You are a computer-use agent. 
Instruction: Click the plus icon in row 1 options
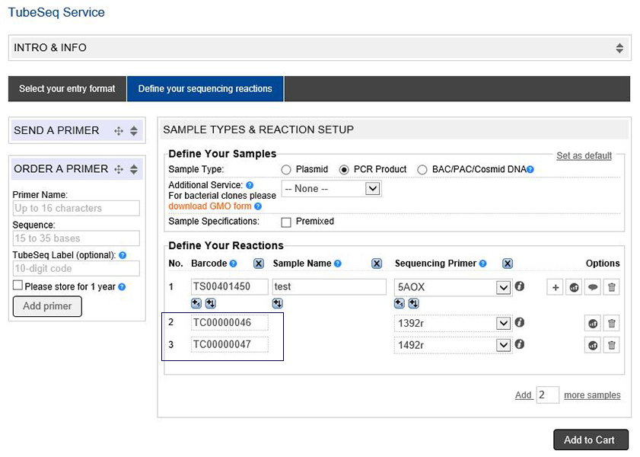[556, 287]
